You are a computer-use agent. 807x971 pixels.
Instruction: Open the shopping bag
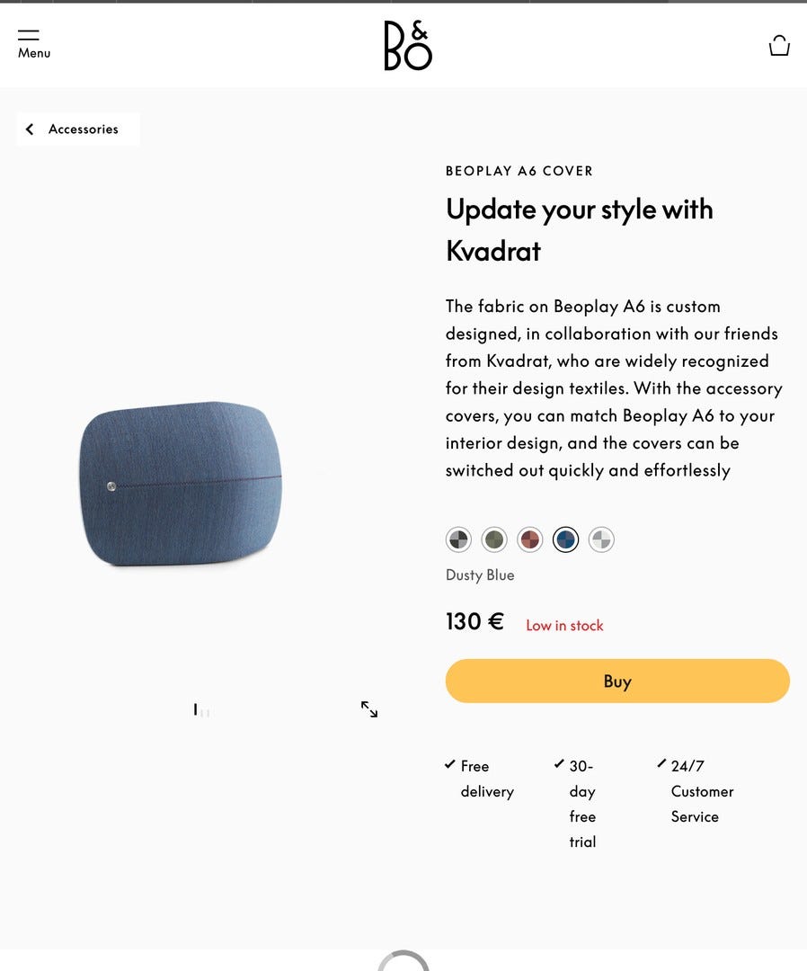pos(779,46)
